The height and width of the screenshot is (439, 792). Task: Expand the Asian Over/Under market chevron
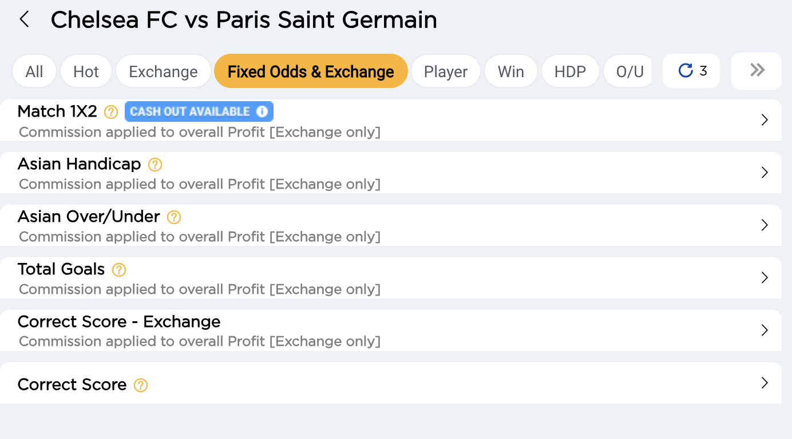point(765,225)
